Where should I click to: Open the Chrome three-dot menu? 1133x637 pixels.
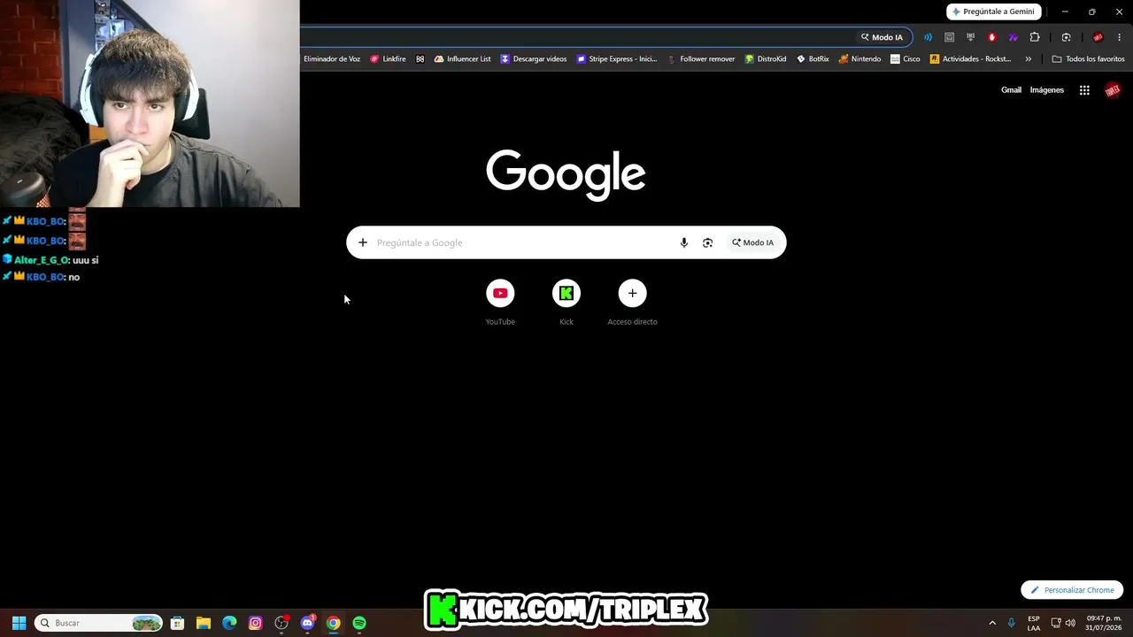[1119, 37]
